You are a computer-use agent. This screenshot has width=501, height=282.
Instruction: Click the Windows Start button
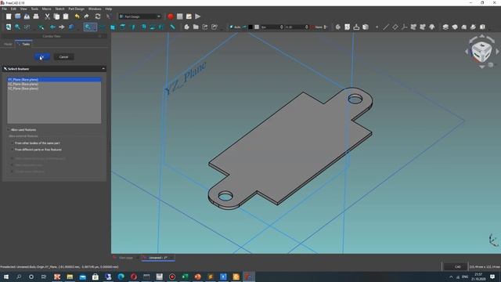[5, 277]
